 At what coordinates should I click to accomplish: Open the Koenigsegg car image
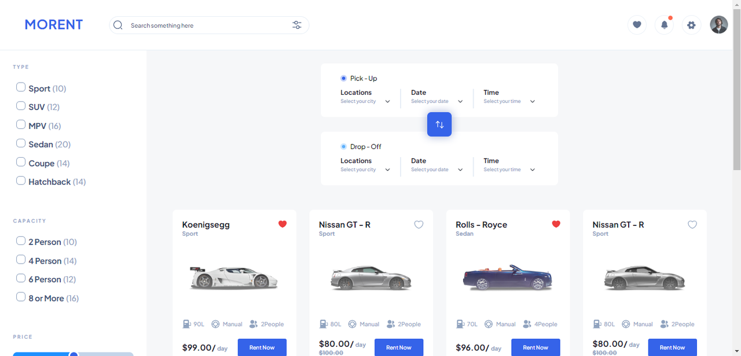coord(234,277)
